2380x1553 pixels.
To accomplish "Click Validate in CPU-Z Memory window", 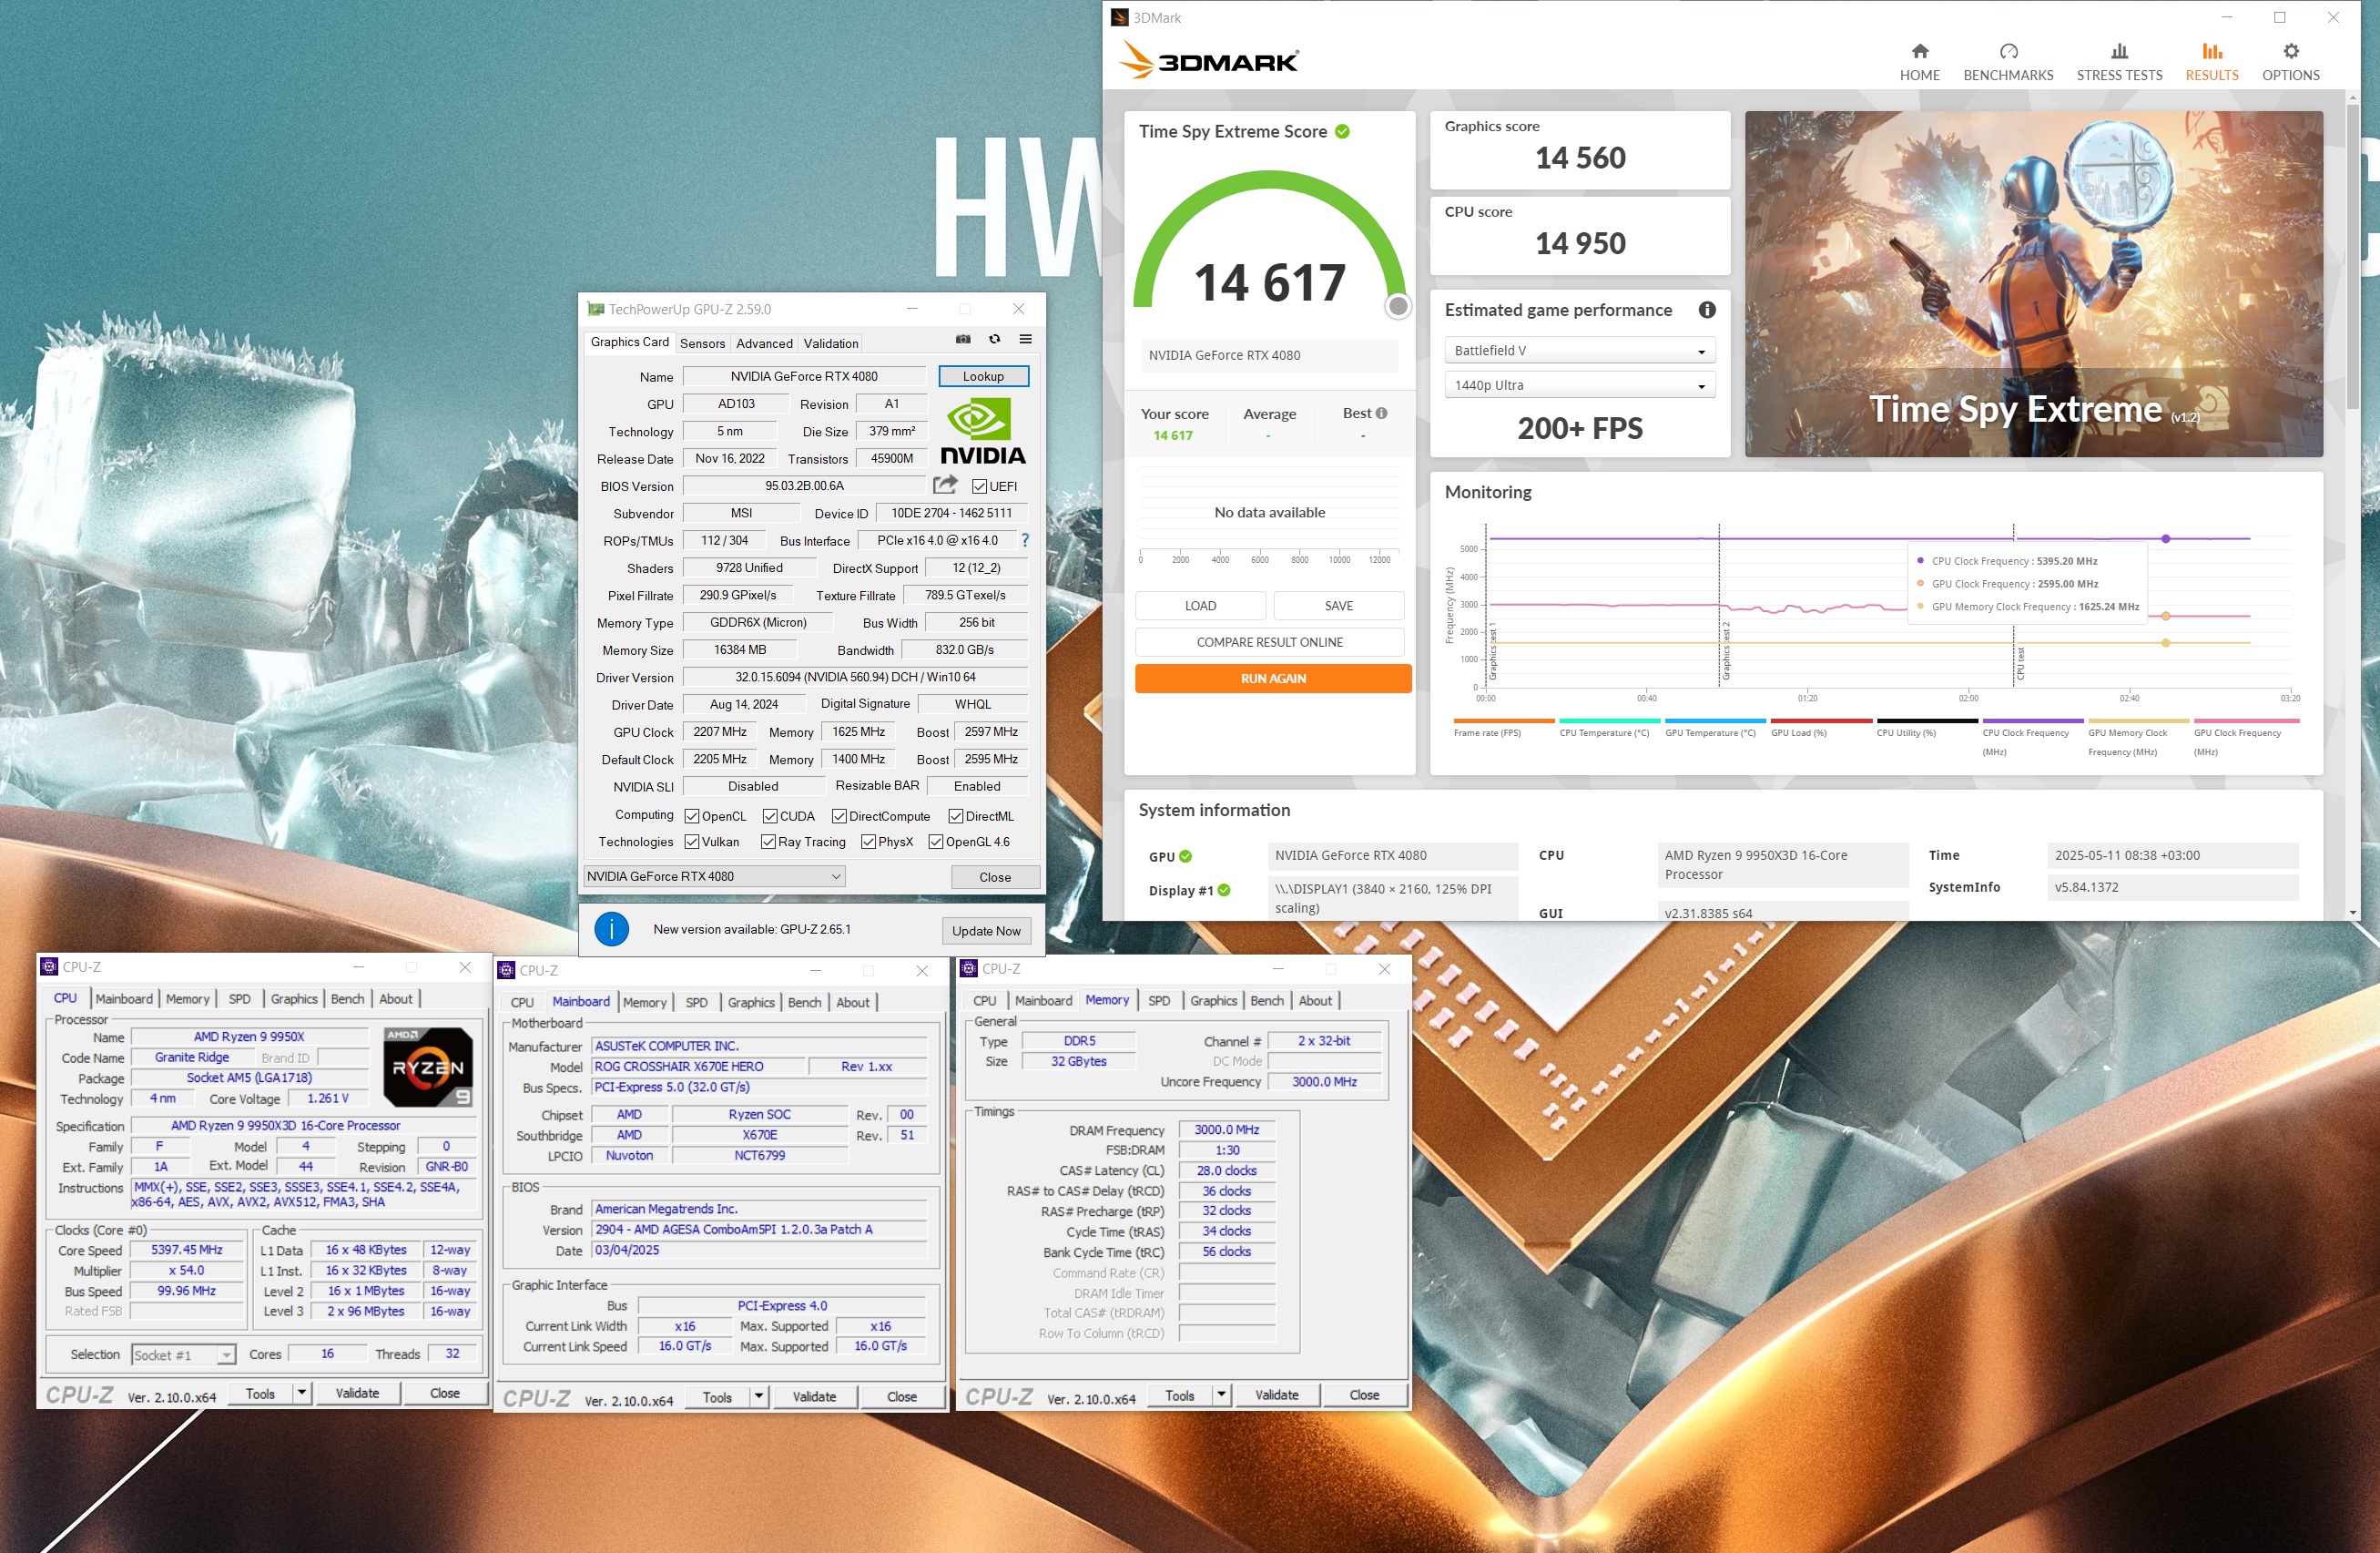I will [x=1276, y=1394].
